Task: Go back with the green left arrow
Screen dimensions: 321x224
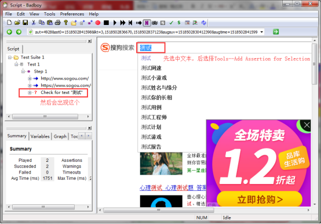Action: click(x=9, y=32)
